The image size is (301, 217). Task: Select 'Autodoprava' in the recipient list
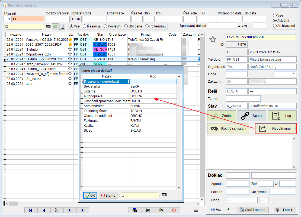click(x=130, y=96)
